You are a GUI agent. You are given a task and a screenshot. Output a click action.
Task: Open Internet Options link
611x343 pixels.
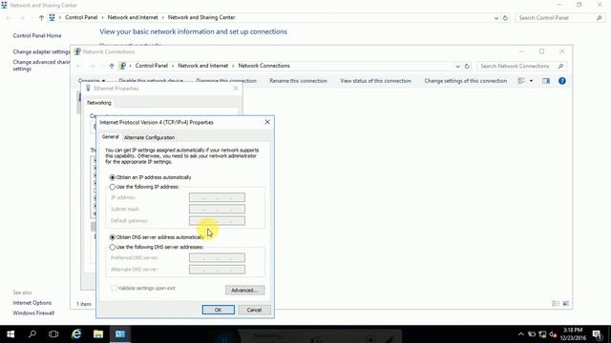[x=32, y=303]
